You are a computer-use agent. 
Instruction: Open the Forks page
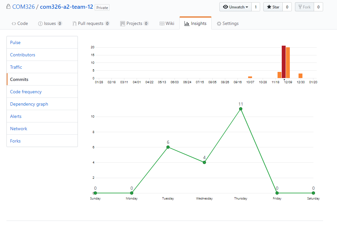(15, 141)
